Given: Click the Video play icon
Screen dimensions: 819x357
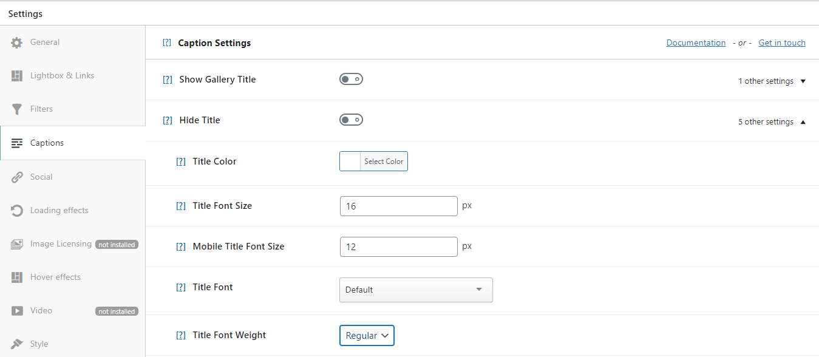Looking at the screenshot, I should pyautogui.click(x=17, y=311).
